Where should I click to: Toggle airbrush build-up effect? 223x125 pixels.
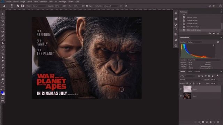click(x=83, y=6)
